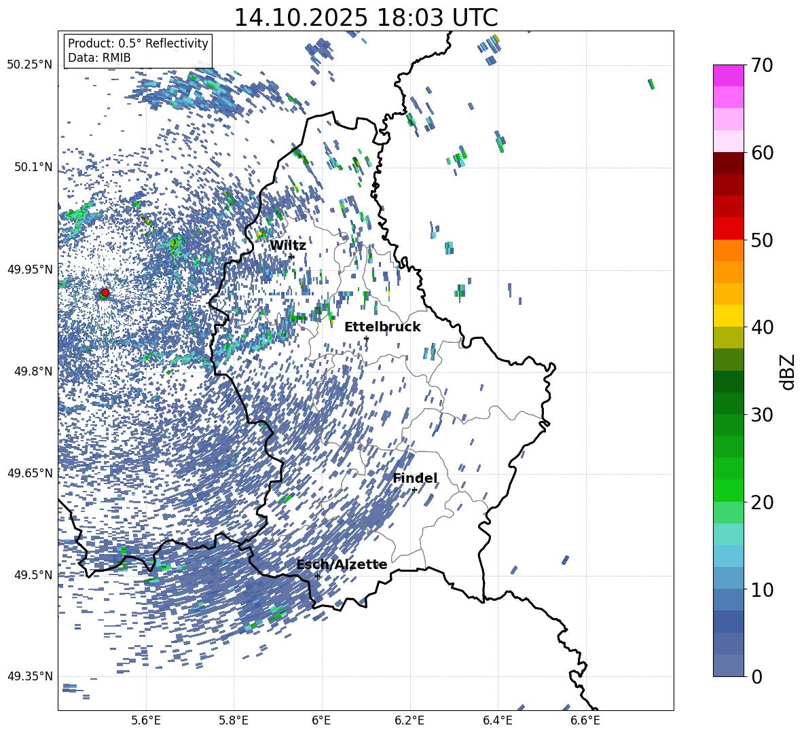This screenshot has width=804, height=734.
Task: Click the colorbar 70 tick label
Action: click(763, 65)
